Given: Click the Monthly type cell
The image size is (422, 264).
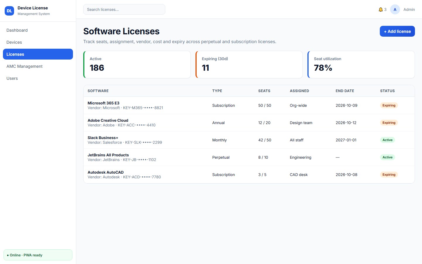Looking at the screenshot, I should [x=219, y=140].
